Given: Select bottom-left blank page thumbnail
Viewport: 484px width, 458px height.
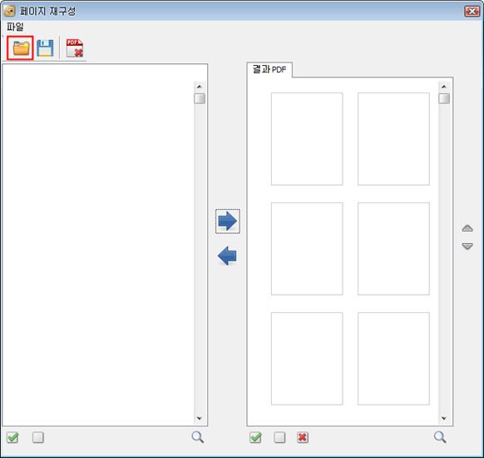Looking at the screenshot, I should 307,358.
